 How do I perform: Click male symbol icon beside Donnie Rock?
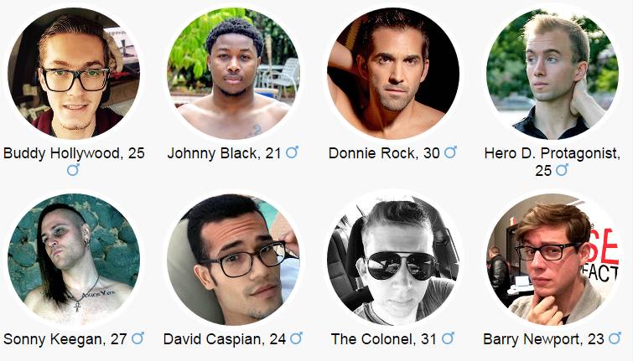coord(450,152)
